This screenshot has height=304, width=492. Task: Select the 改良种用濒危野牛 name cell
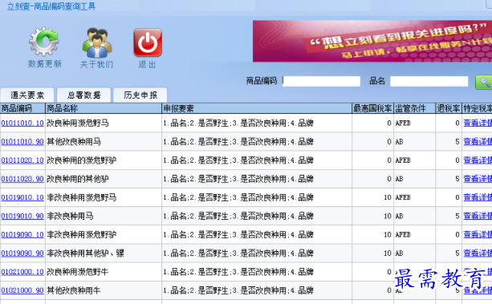pyautogui.click(x=104, y=272)
